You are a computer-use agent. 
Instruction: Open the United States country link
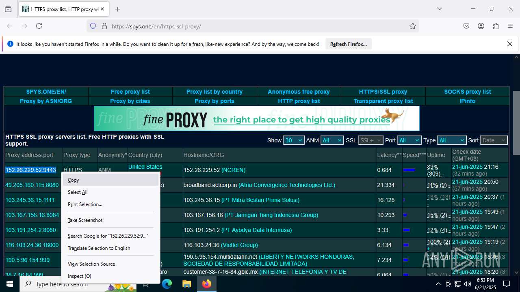[145, 167]
